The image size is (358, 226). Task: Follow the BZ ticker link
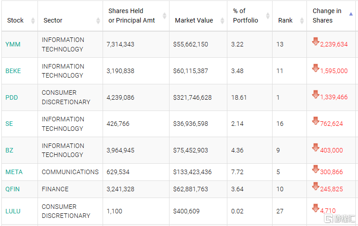click(x=9, y=150)
